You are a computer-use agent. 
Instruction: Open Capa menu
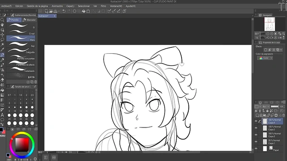tap(70, 6)
